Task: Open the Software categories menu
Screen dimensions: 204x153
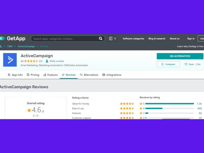Action: (133, 39)
